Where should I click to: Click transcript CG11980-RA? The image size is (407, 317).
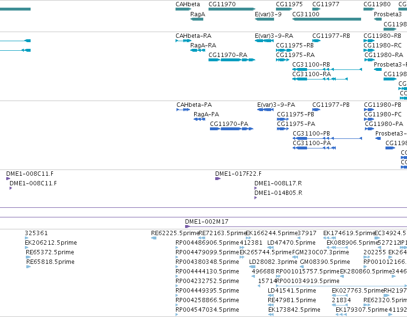[369, 60]
